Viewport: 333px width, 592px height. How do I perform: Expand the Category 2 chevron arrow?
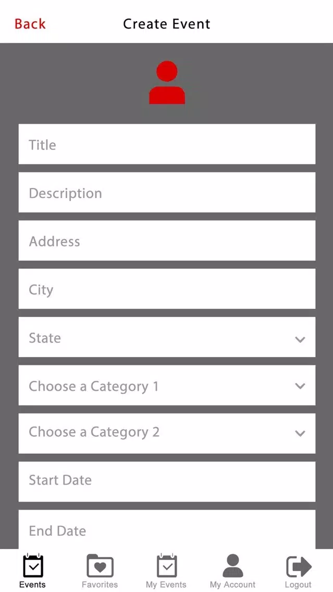tap(300, 434)
